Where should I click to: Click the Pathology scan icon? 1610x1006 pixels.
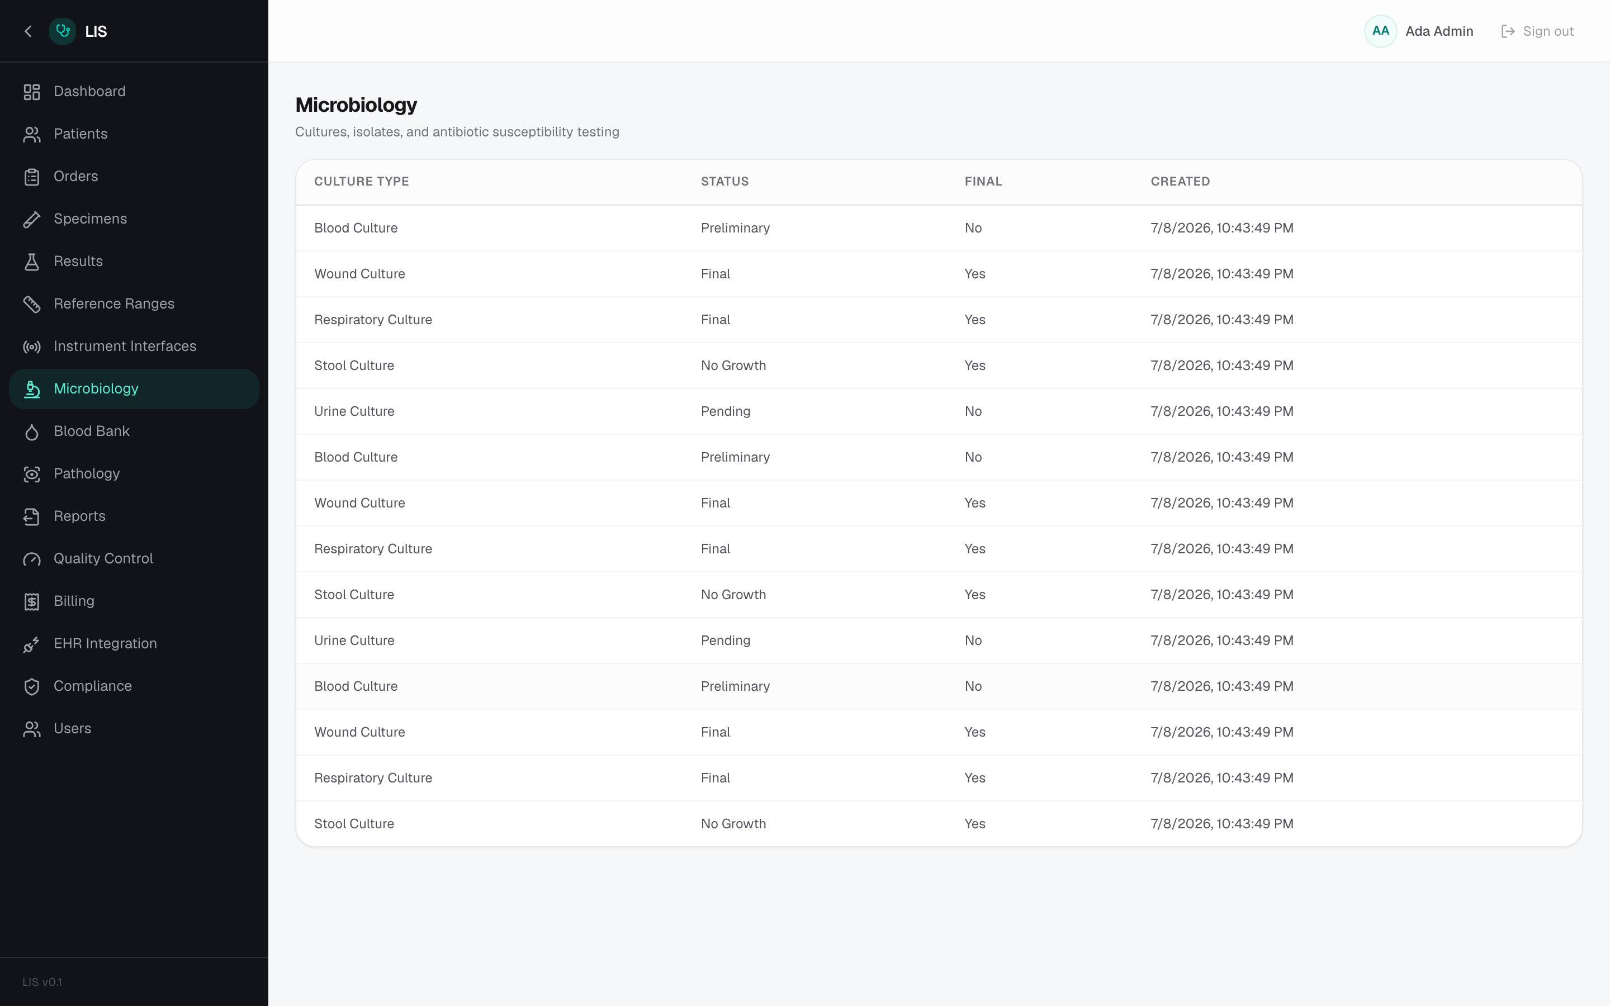click(32, 474)
